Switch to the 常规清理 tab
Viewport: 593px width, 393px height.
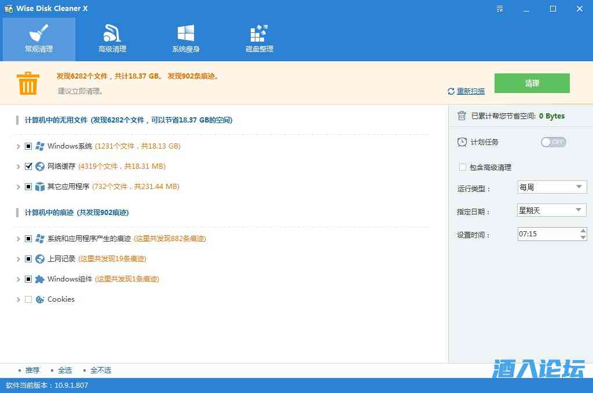pos(39,39)
